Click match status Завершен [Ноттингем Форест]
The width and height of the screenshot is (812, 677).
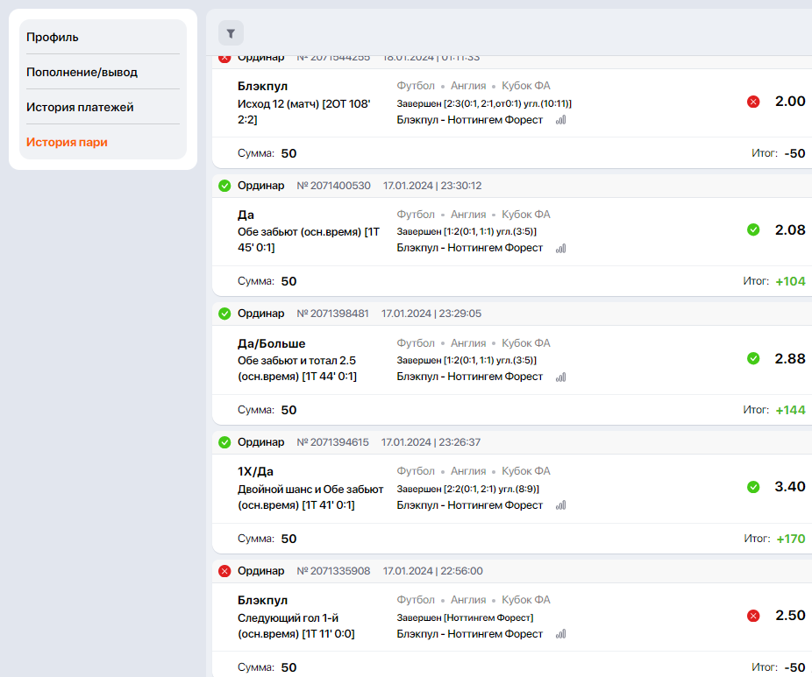click(465, 617)
